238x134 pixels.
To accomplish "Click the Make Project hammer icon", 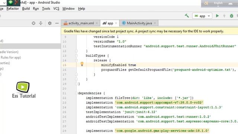I will 187,16.
